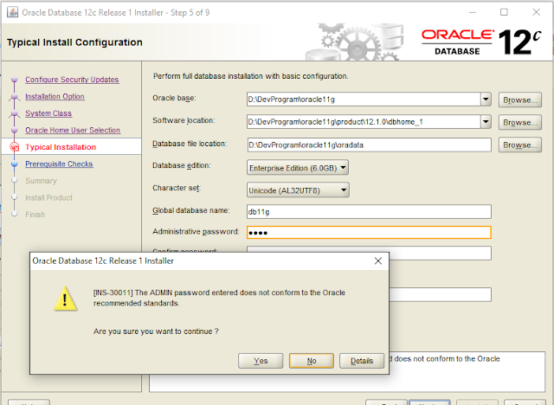The width and height of the screenshot is (554, 405).
Task: Close the Oracle installer window
Action: 536,12
